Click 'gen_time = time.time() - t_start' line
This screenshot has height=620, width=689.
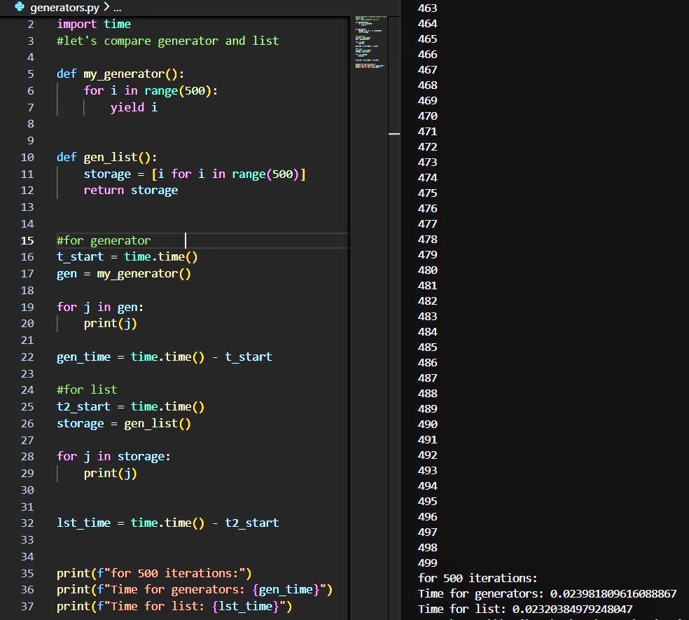(165, 357)
